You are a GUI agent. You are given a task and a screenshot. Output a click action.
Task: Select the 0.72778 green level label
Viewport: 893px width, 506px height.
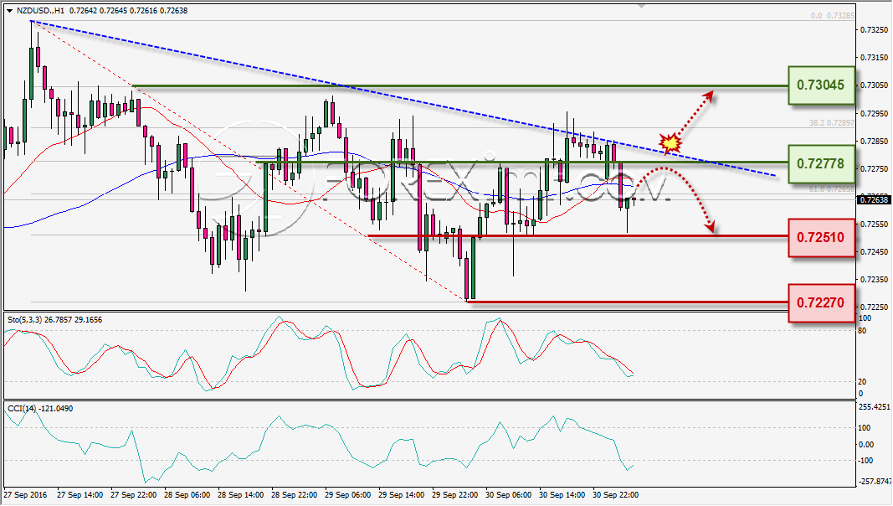click(821, 164)
